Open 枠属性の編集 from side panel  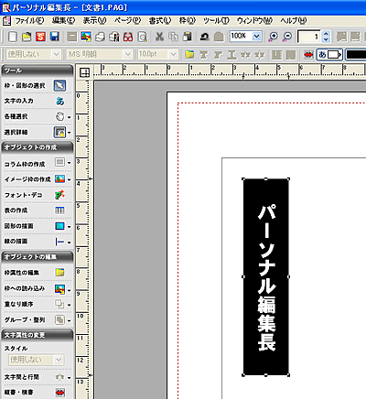click(x=59, y=273)
